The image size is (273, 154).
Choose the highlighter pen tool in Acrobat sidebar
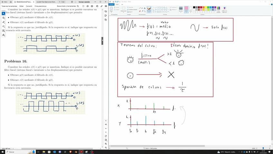click(4, 22)
